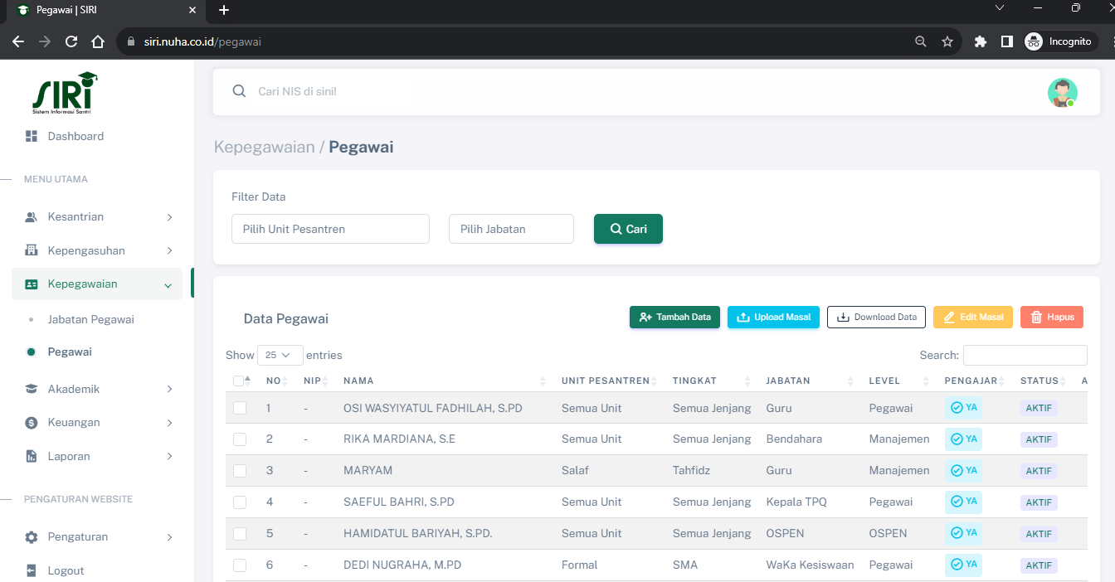Bookmark page with the star icon

pos(947,41)
